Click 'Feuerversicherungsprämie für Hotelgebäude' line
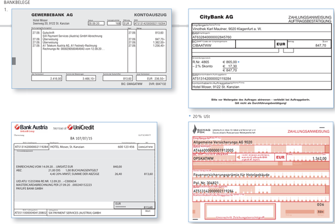Viewport: 335px width, 224px height. click(231, 175)
